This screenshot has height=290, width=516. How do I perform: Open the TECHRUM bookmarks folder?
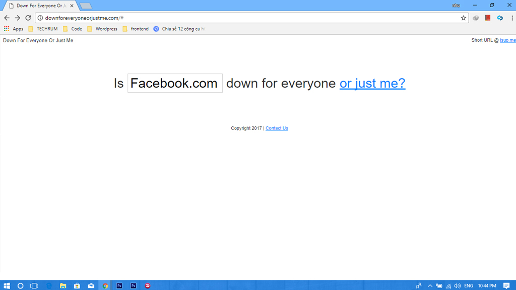(43, 29)
